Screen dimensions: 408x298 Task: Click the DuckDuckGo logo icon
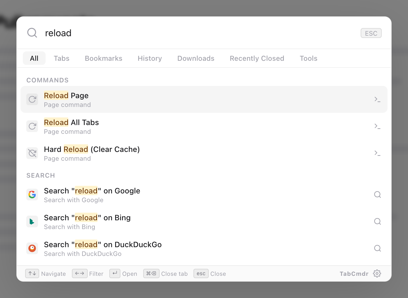tap(32, 248)
